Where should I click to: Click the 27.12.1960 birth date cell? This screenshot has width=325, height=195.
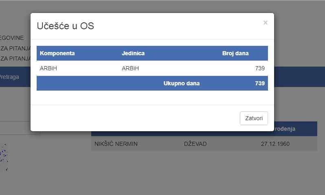click(275, 144)
